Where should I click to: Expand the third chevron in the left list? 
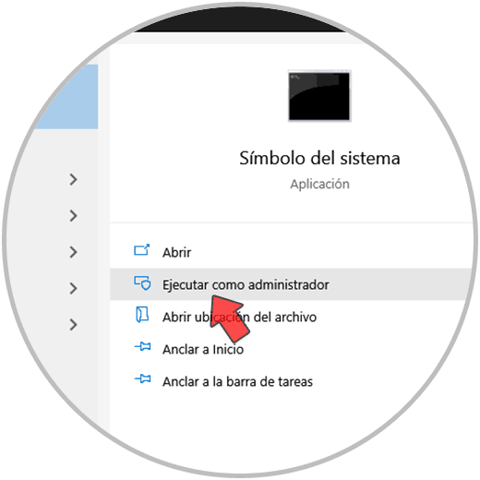click(73, 252)
